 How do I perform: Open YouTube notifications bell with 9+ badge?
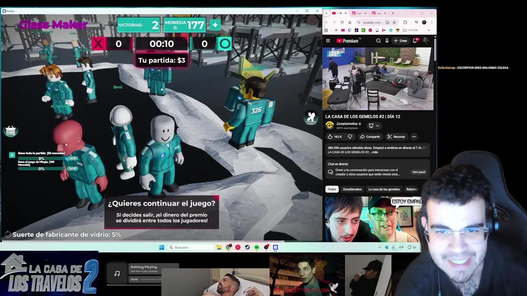(x=415, y=40)
